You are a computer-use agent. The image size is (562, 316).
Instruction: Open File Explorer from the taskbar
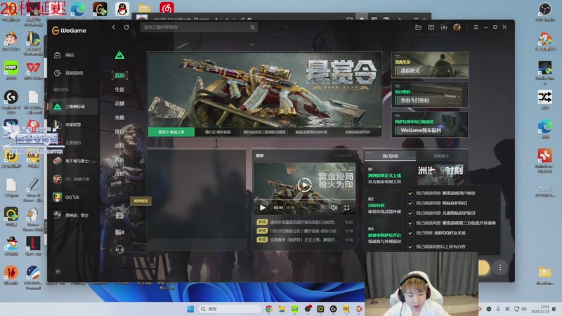click(282, 309)
